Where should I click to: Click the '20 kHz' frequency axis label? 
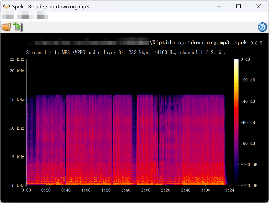(17, 71)
